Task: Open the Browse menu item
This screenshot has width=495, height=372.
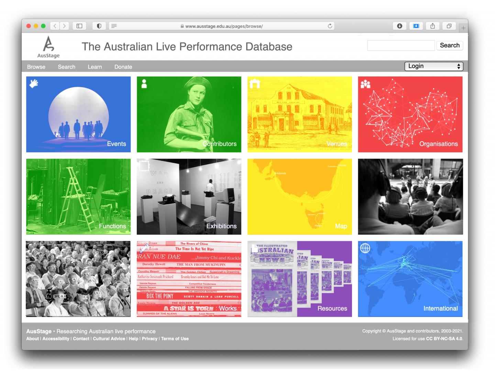Action: click(36, 67)
